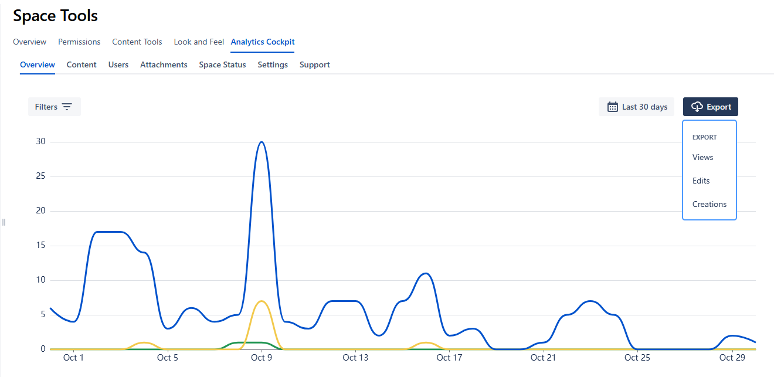Open the Attachments sub-tab
Screen dimensions: 774x377
pos(164,64)
